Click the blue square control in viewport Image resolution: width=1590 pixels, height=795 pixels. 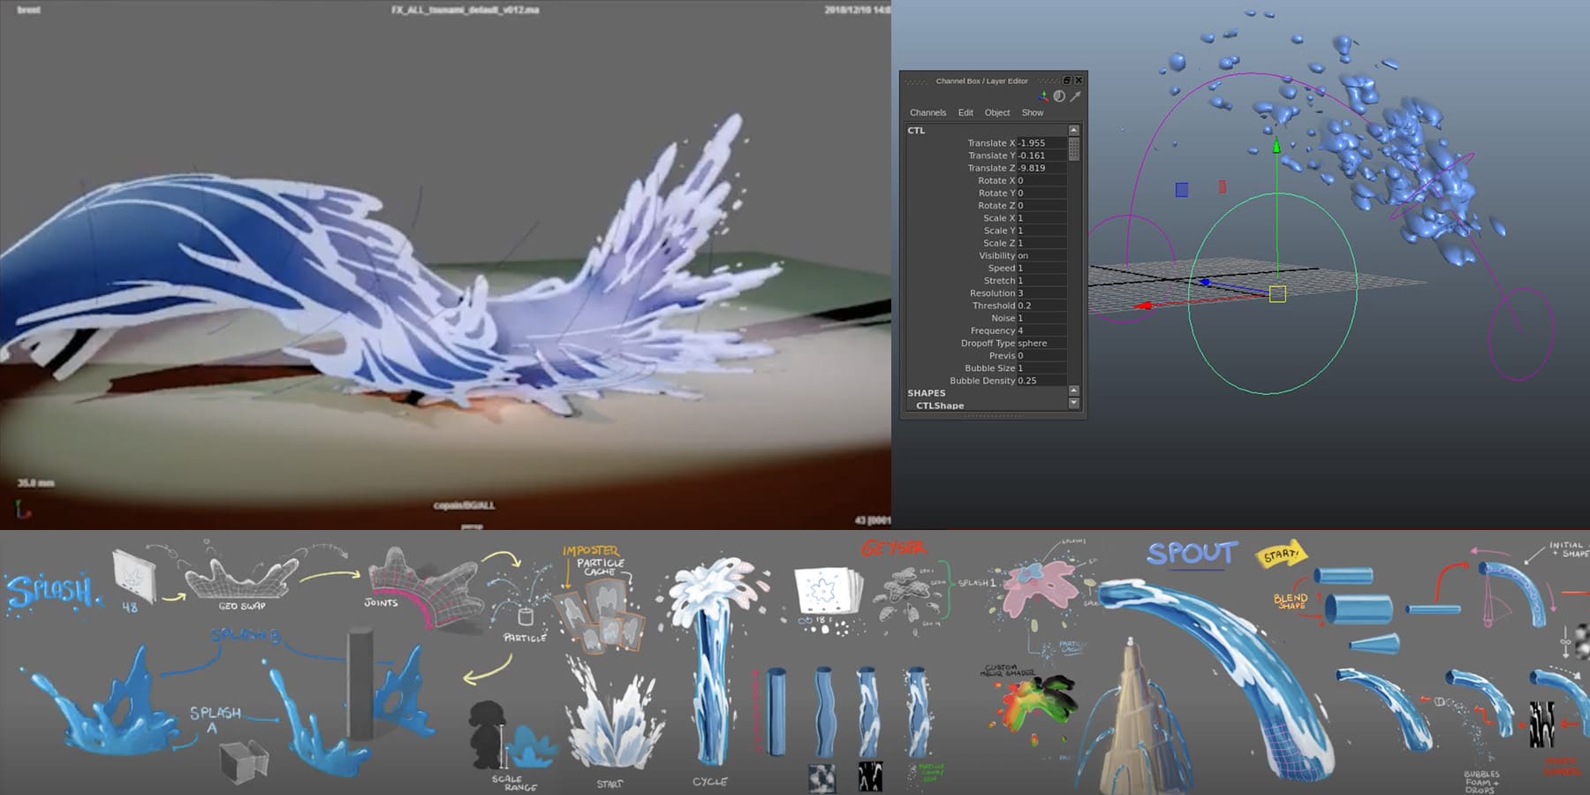pyautogui.click(x=1182, y=189)
